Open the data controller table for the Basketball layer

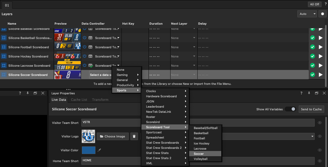point(91,38)
